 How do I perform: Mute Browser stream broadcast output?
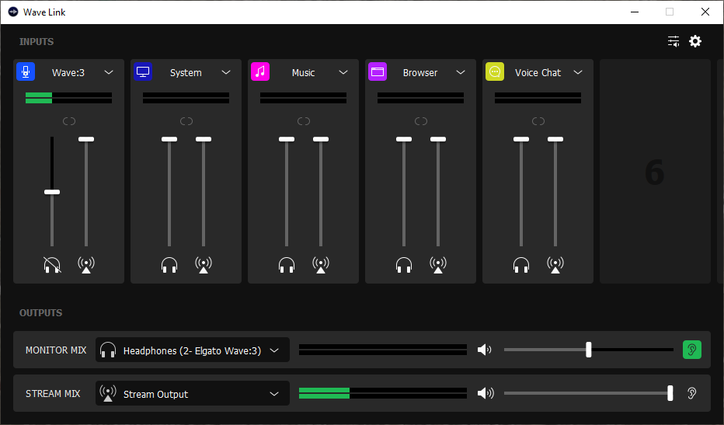click(438, 265)
